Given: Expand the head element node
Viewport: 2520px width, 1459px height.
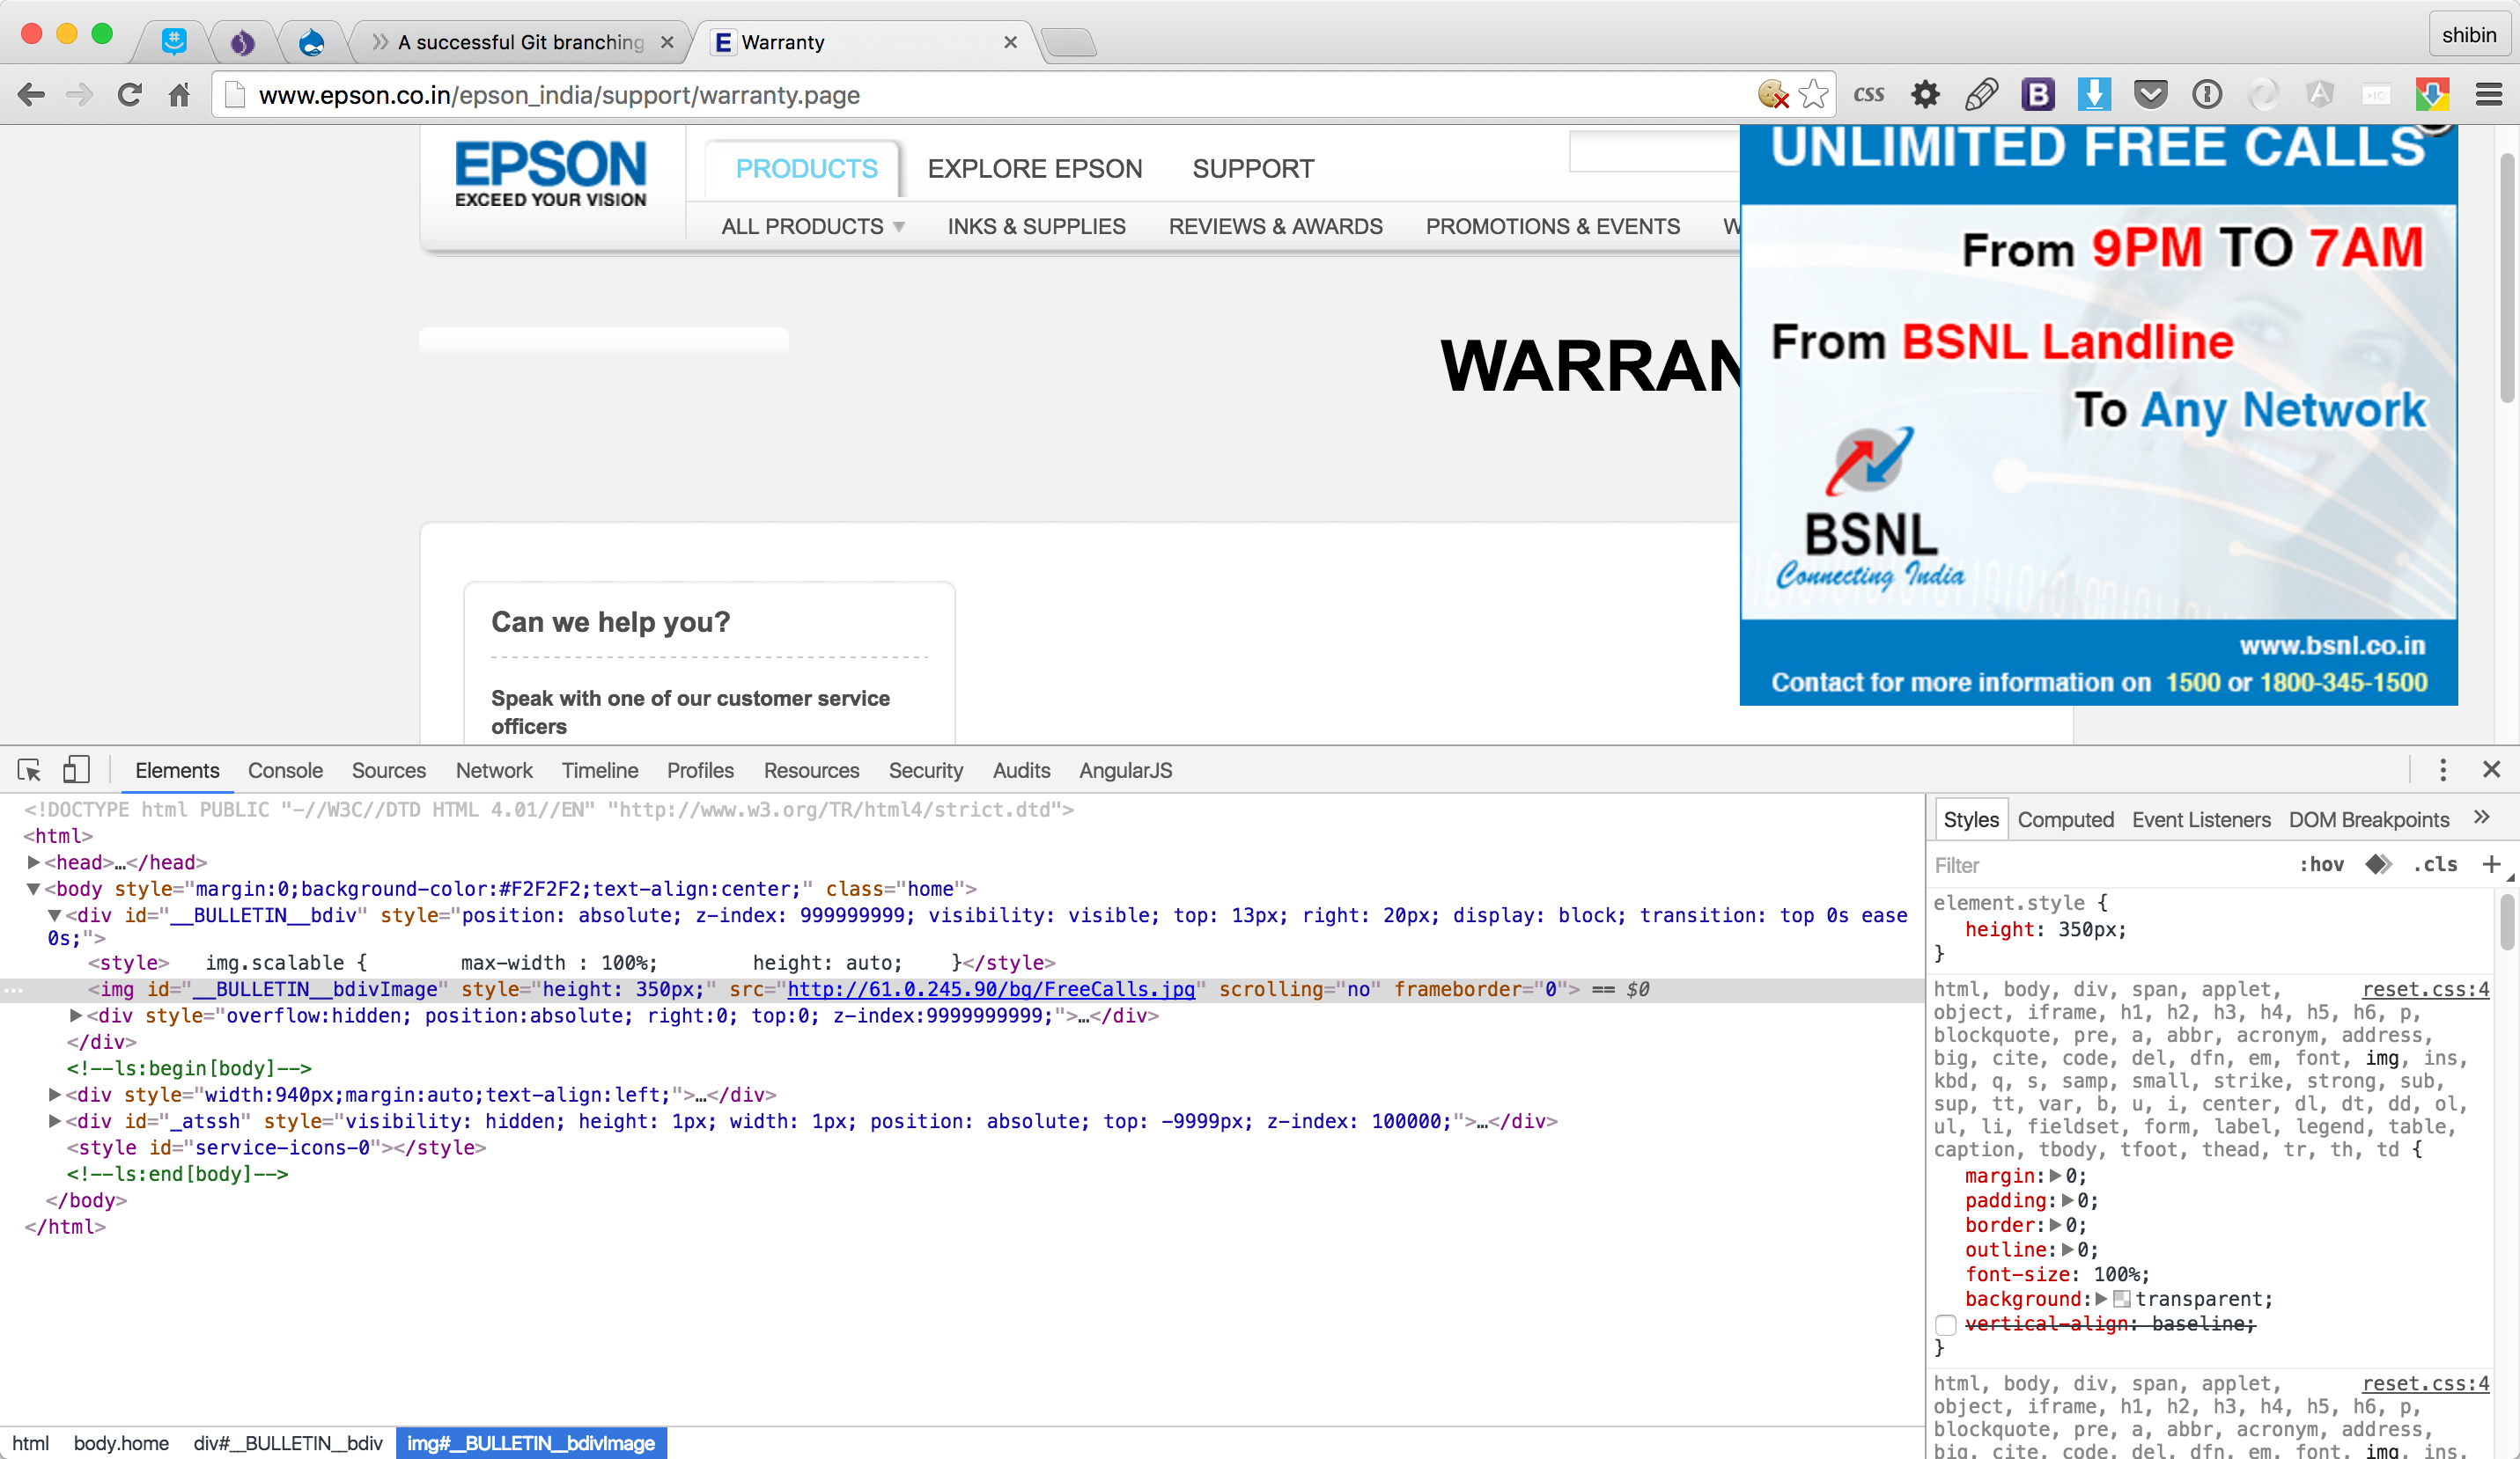Looking at the screenshot, I should (33, 862).
